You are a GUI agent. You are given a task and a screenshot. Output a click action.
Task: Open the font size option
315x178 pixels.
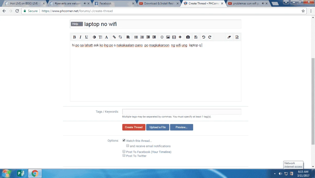(100, 37)
